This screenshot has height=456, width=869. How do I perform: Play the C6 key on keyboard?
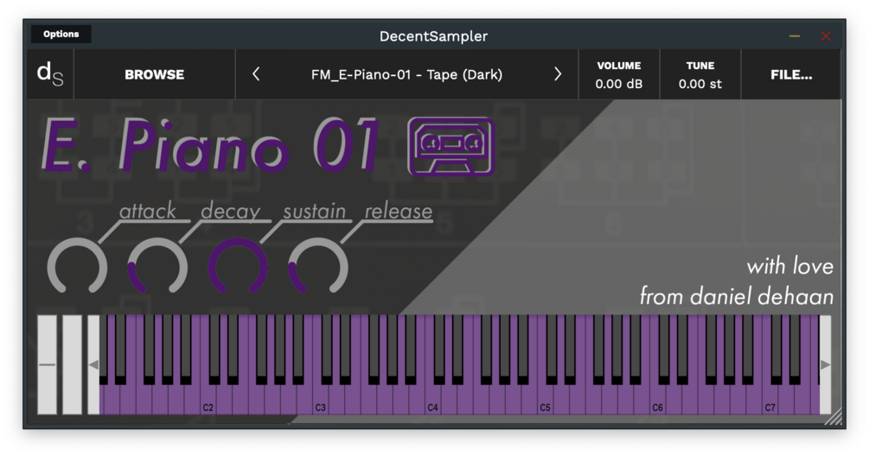click(657, 401)
